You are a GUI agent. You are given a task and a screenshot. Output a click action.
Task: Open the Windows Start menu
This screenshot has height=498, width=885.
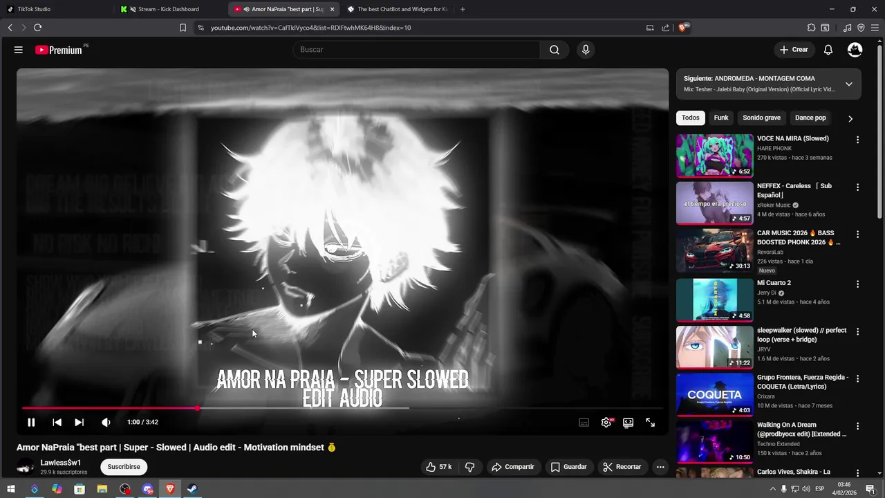[12, 489]
